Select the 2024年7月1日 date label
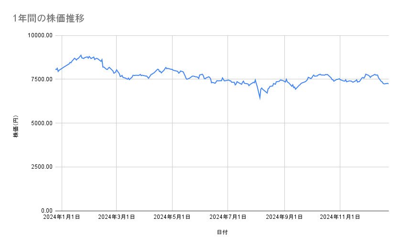The width and height of the screenshot is (401, 248). pos(228,217)
